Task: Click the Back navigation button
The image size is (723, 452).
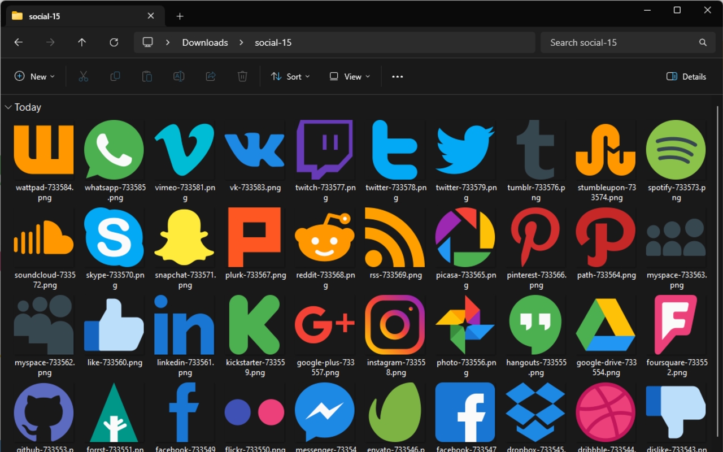Action: pyautogui.click(x=18, y=42)
